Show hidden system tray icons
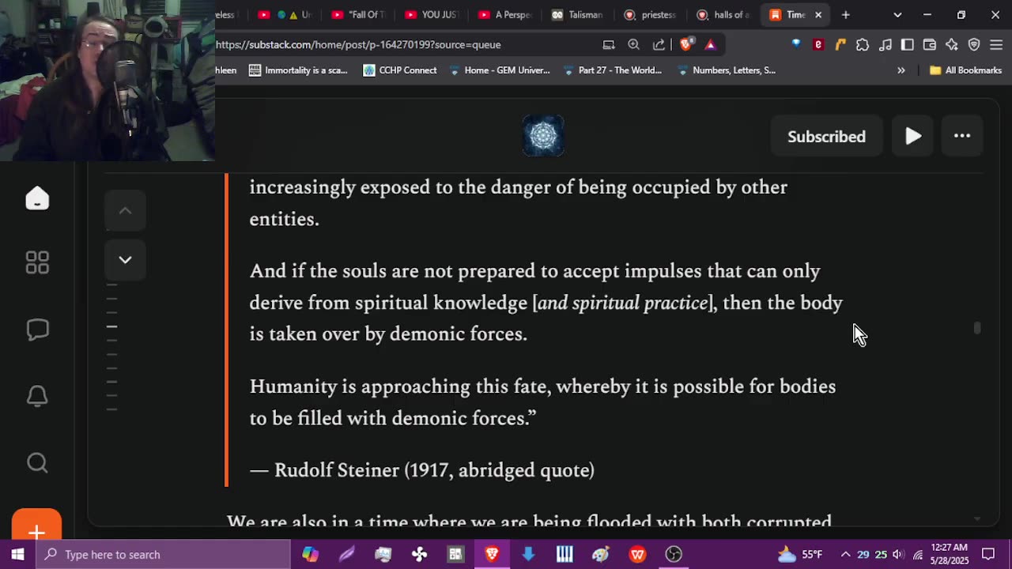 pyautogui.click(x=845, y=554)
